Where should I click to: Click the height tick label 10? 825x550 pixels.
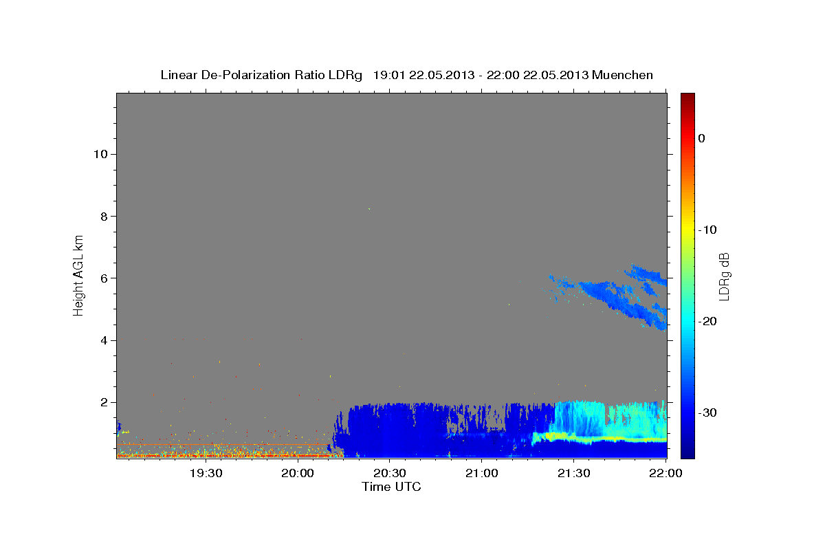point(100,154)
